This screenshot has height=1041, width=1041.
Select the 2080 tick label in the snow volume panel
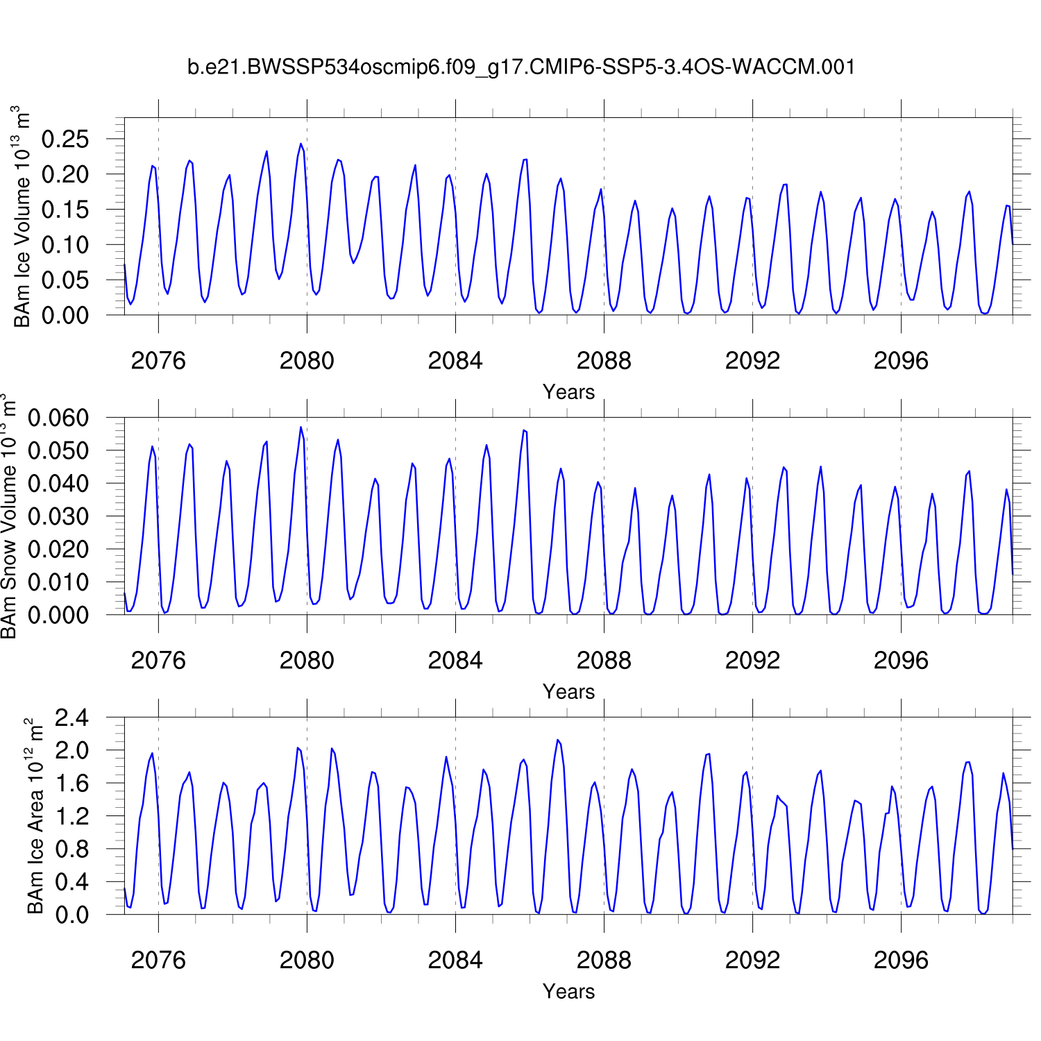(307, 661)
